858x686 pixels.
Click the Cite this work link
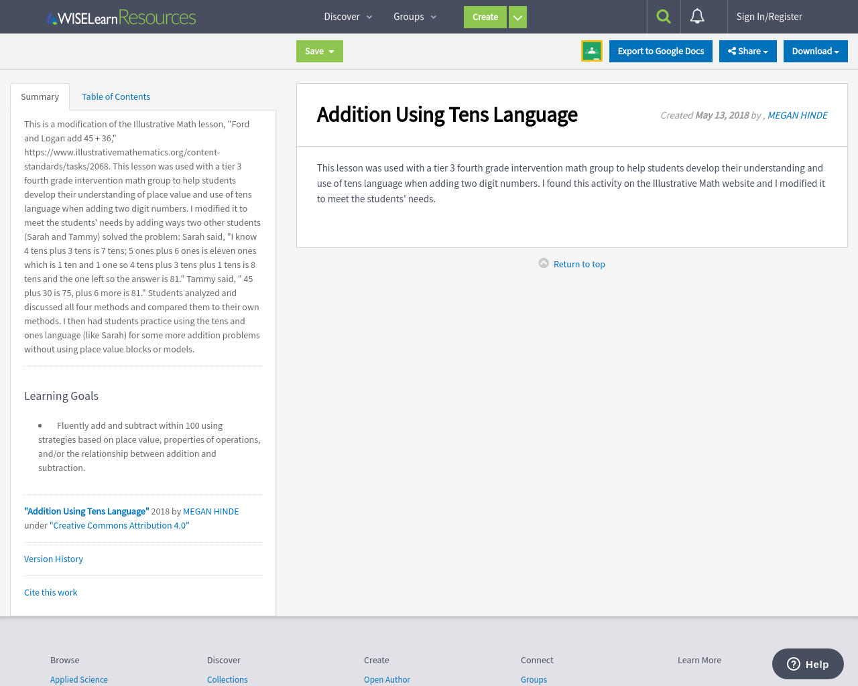50,592
